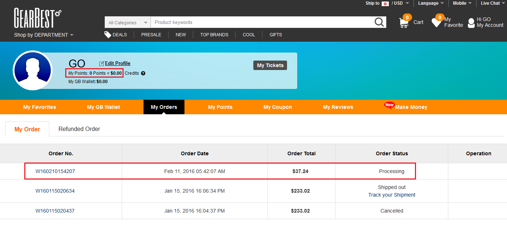Open order W160210154207
The image size is (507, 226).
tap(55, 171)
